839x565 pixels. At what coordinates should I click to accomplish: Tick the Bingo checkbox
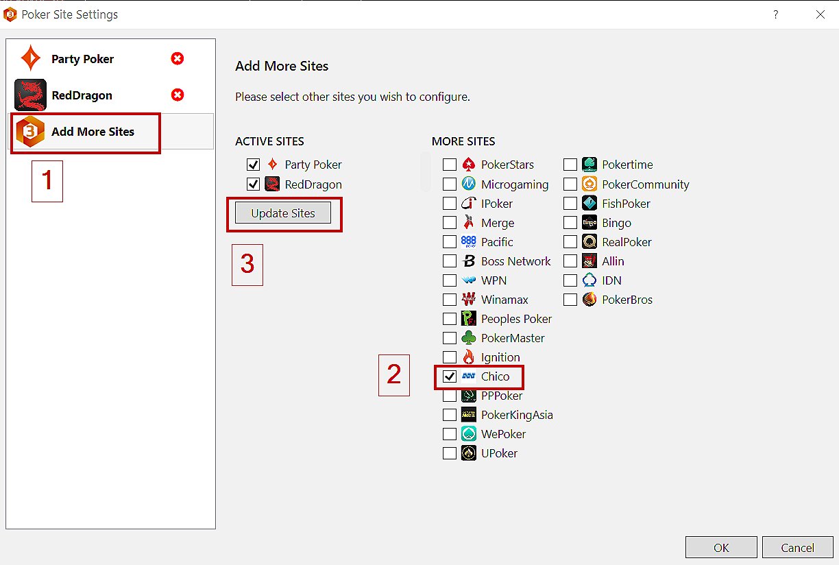[570, 222]
